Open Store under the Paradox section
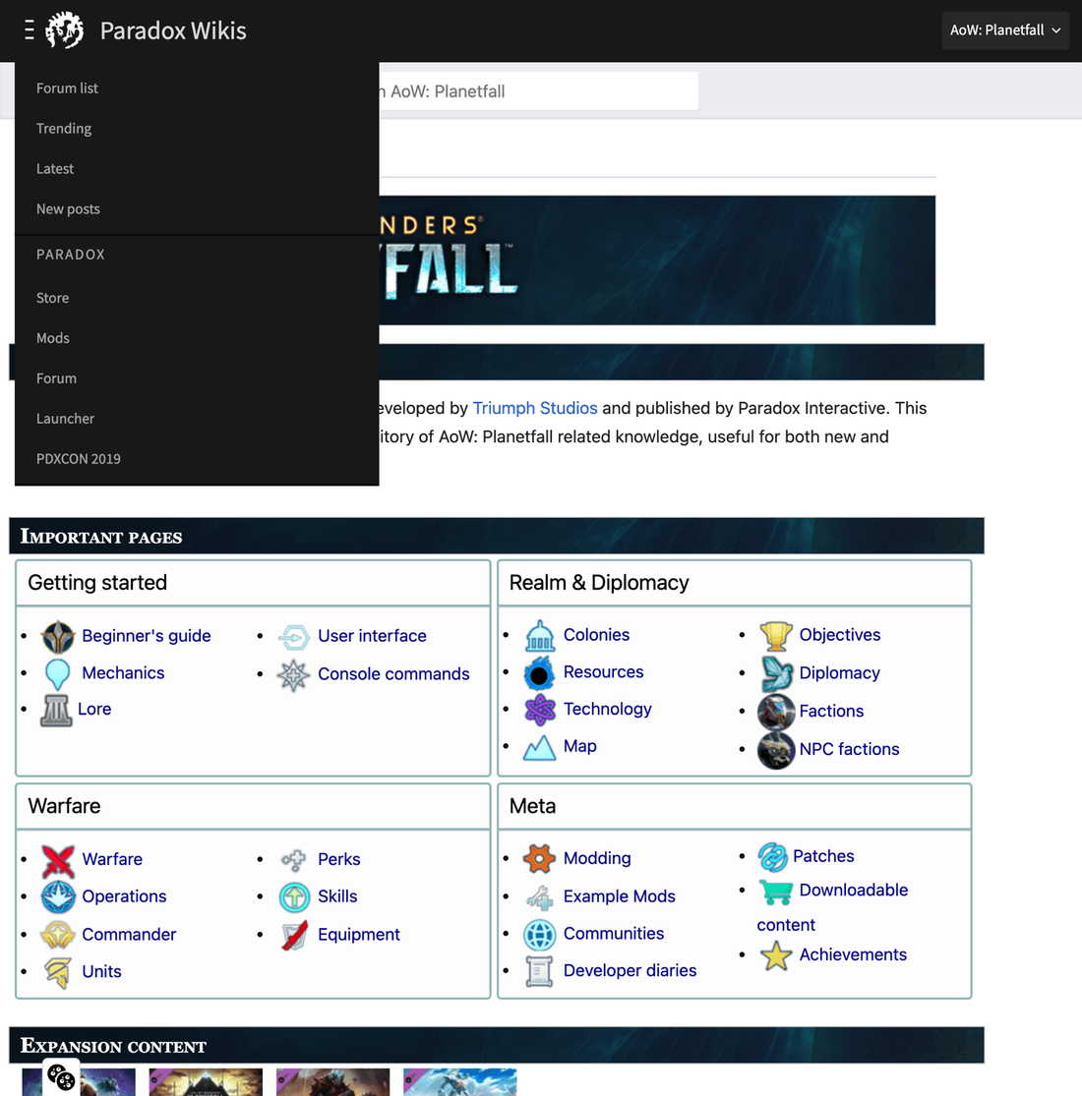1082x1096 pixels. (x=53, y=298)
